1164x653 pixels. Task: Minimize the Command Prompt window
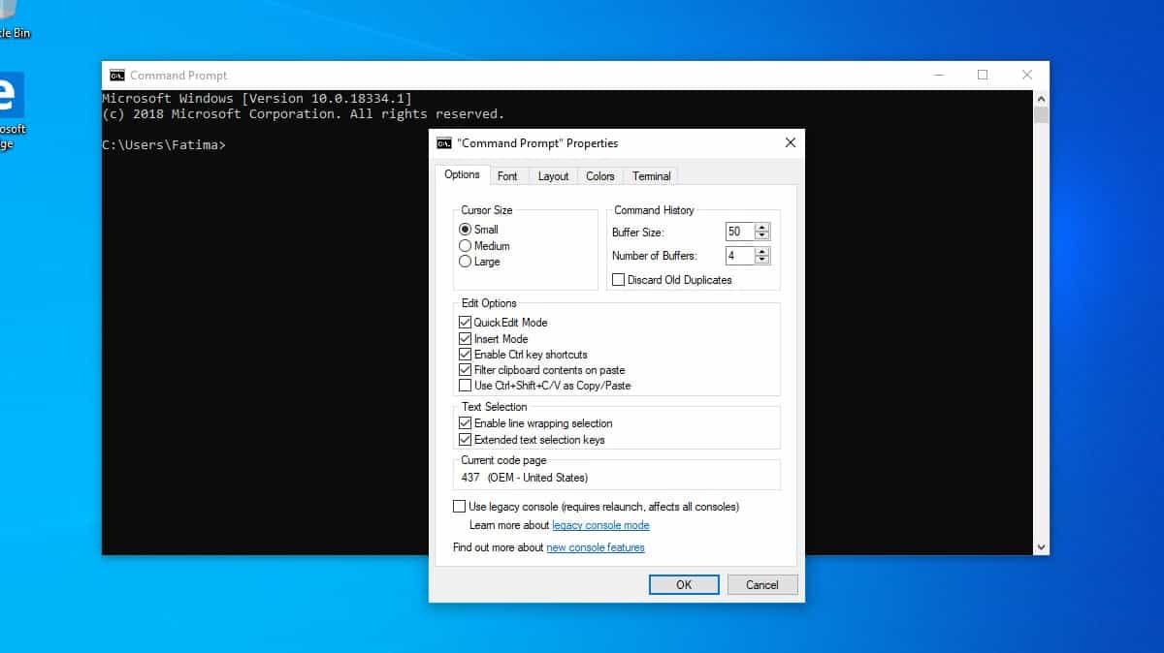coord(938,76)
